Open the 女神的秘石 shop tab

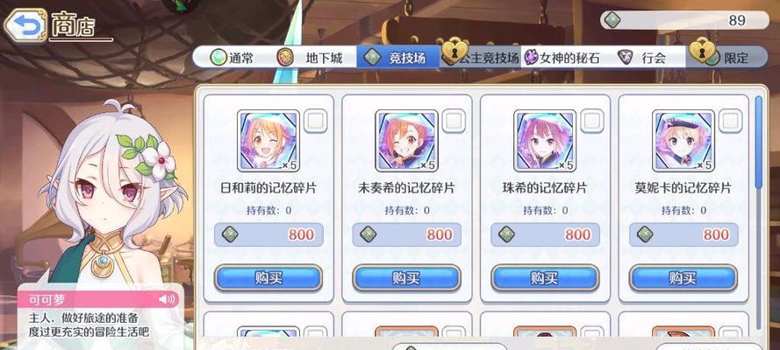562,58
